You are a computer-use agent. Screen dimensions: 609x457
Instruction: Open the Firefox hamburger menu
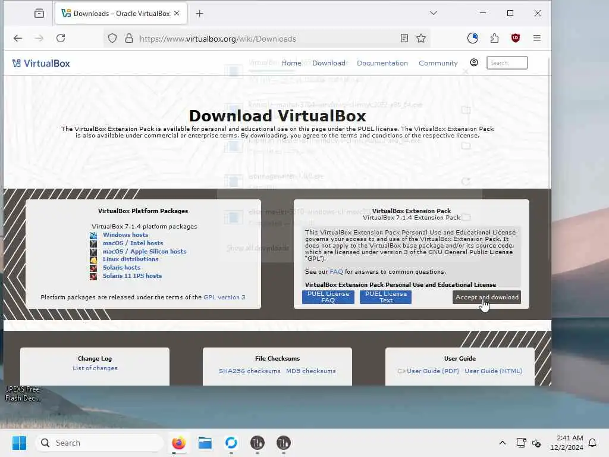(537, 38)
